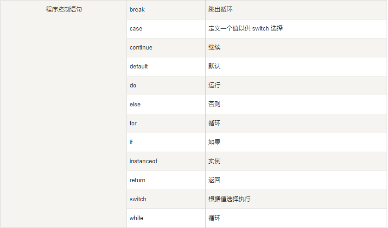Click the 'switch' keyword cell
The width and height of the screenshot is (388, 228).
coord(138,199)
